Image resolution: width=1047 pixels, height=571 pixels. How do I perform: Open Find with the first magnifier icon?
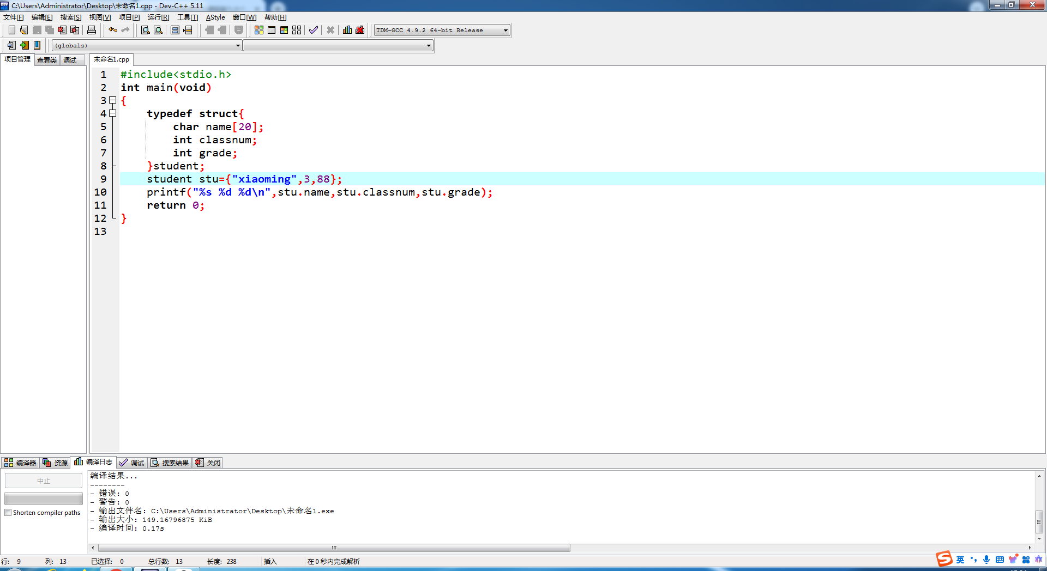click(x=146, y=30)
